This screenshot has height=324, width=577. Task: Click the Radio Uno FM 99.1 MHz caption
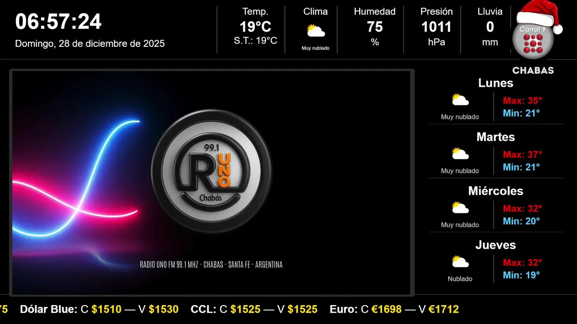click(211, 265)
